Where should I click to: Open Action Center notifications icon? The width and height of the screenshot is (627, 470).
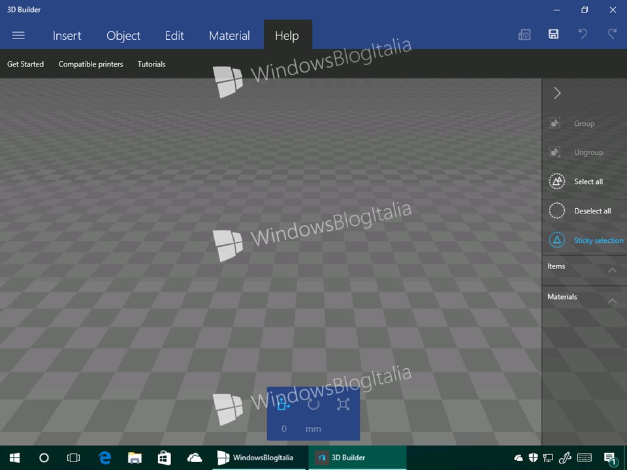click(610, 458)
